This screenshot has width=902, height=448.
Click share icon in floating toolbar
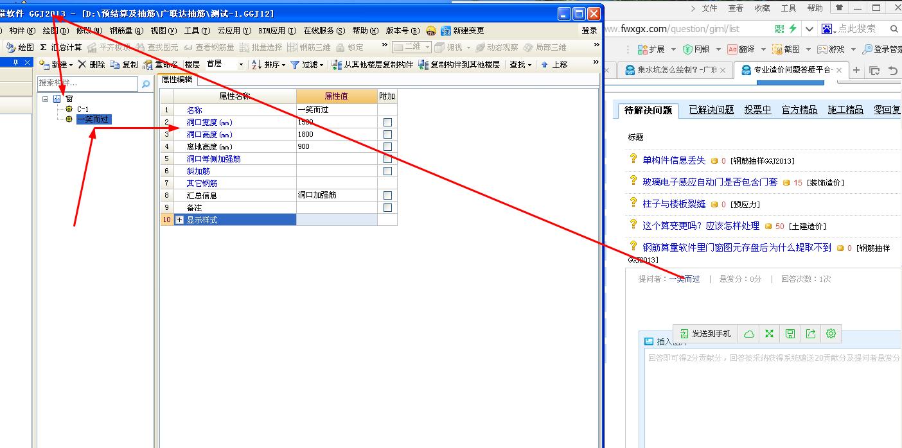(x=810, y=334)
